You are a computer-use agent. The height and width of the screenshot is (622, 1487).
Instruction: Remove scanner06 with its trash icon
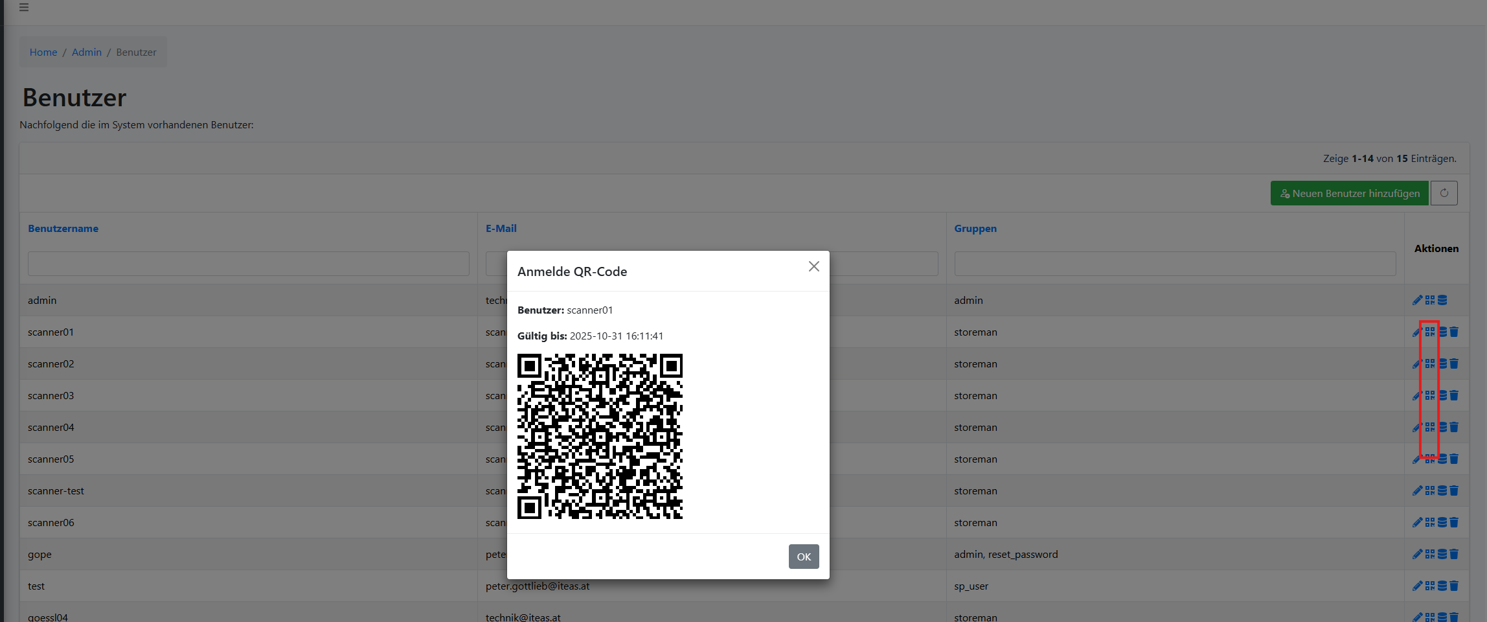click(x=1455, y=522)
